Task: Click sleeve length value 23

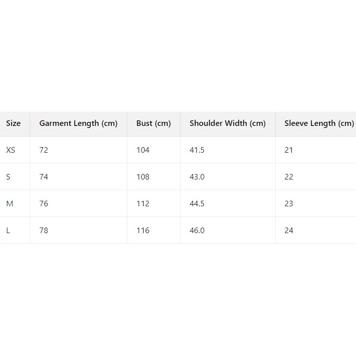Action: click(x=289, y=204)
